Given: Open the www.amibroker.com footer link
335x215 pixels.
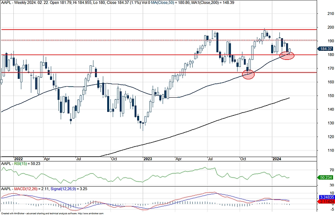Looking at the screenshot, I should coord(91,213).
